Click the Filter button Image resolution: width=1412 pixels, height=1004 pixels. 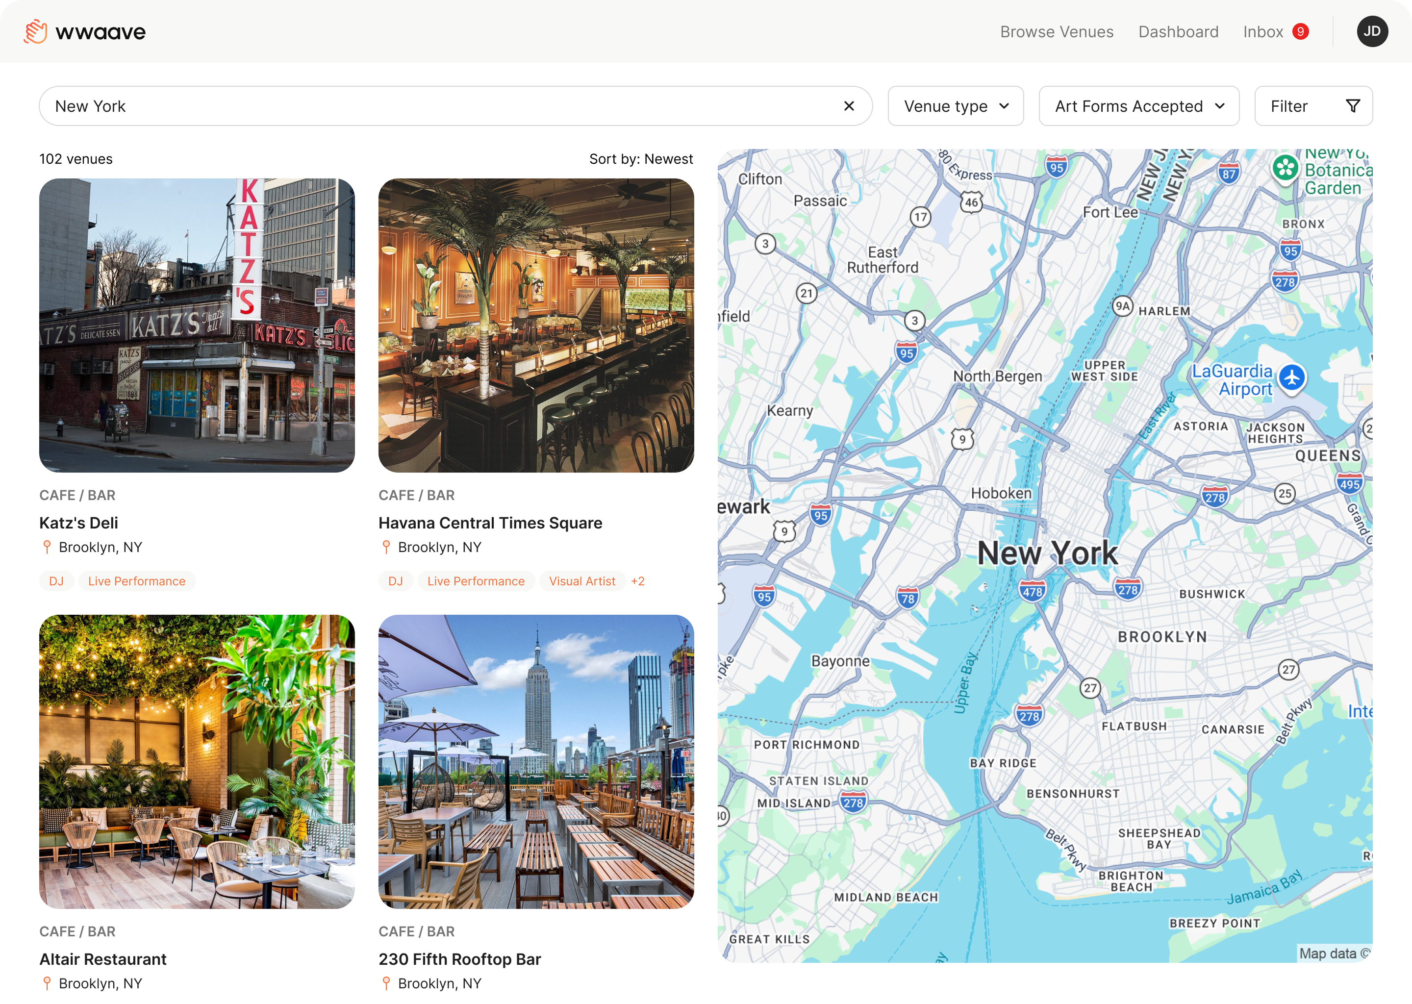[1314, 106]
